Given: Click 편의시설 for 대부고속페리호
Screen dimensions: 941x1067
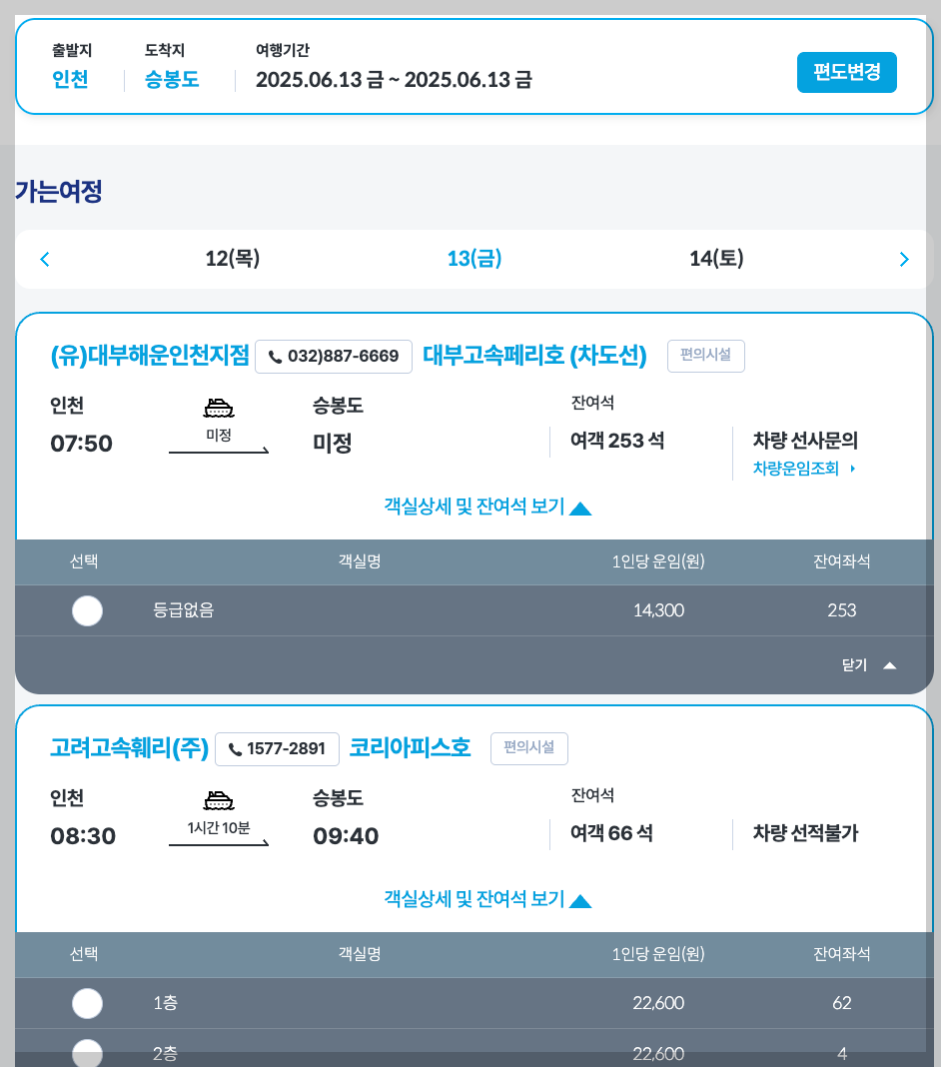Looking at the screenshot, I should click(x=705, y=356).
